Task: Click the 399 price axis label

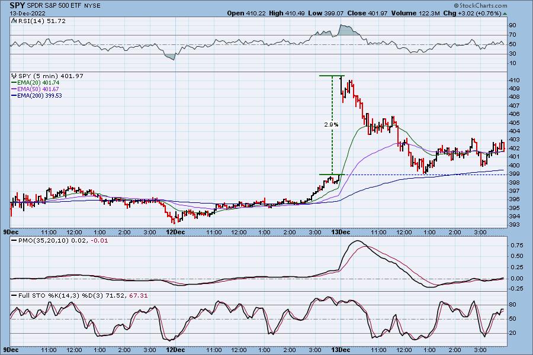Action: click(x=514, y=174)
